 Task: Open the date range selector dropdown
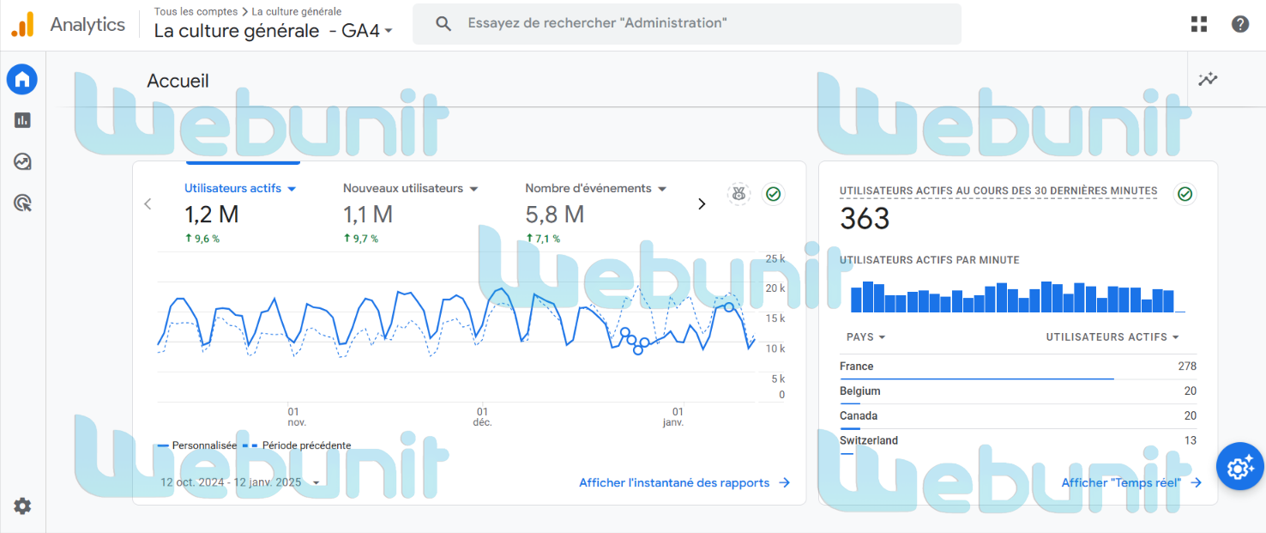point(240,482)
